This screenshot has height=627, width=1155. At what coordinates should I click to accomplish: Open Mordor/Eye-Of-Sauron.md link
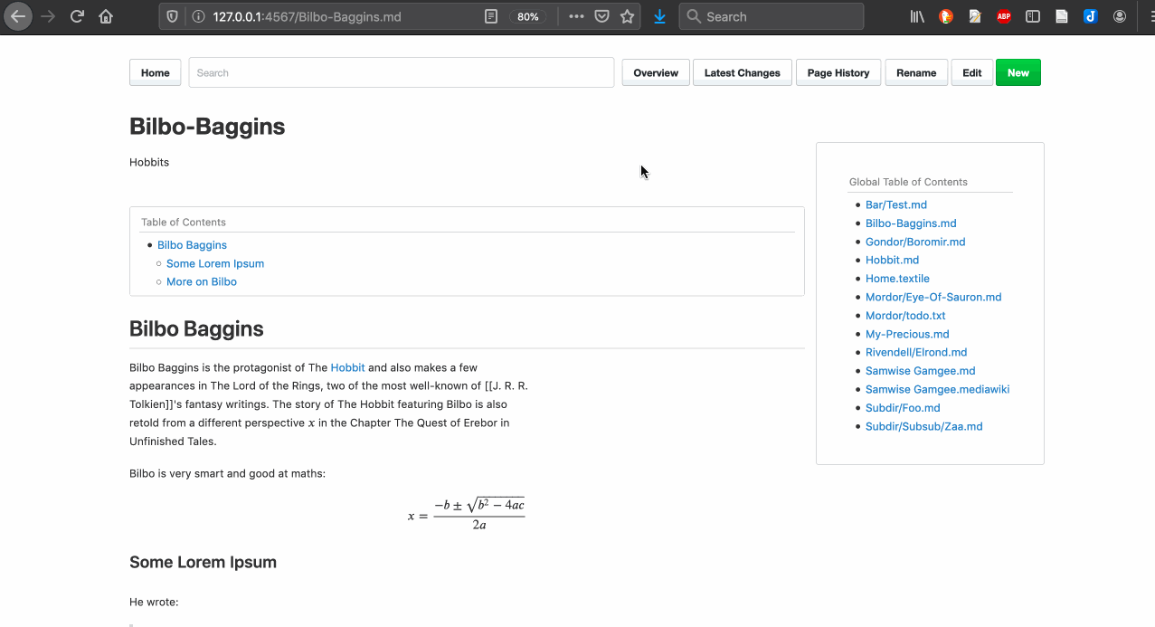(933, 297)
